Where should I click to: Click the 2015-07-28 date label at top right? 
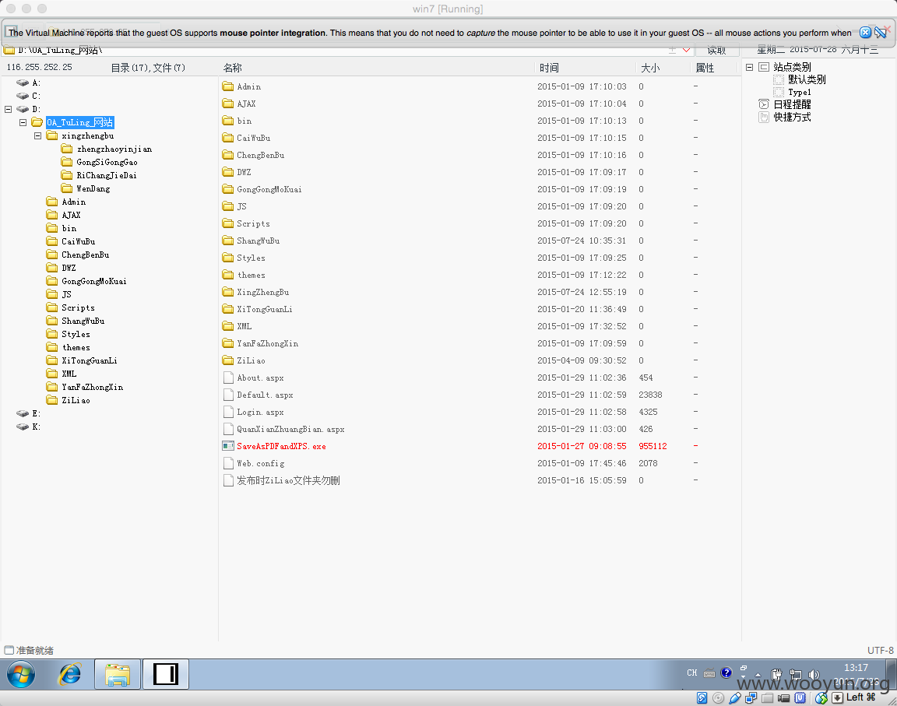tap(813, 50)
